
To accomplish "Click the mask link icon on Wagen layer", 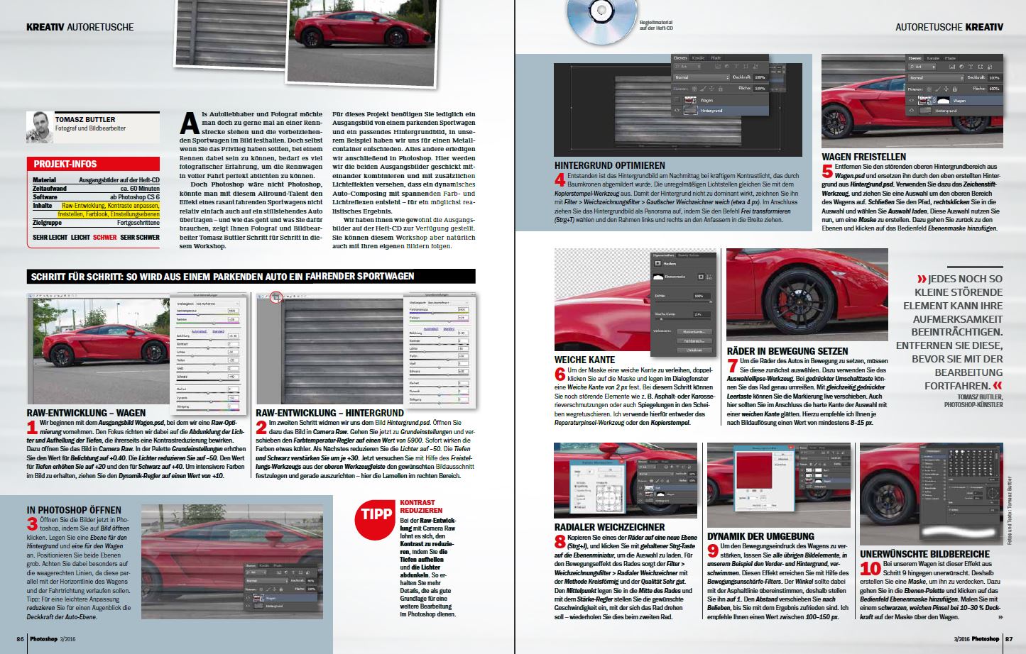I will [934, 100].
